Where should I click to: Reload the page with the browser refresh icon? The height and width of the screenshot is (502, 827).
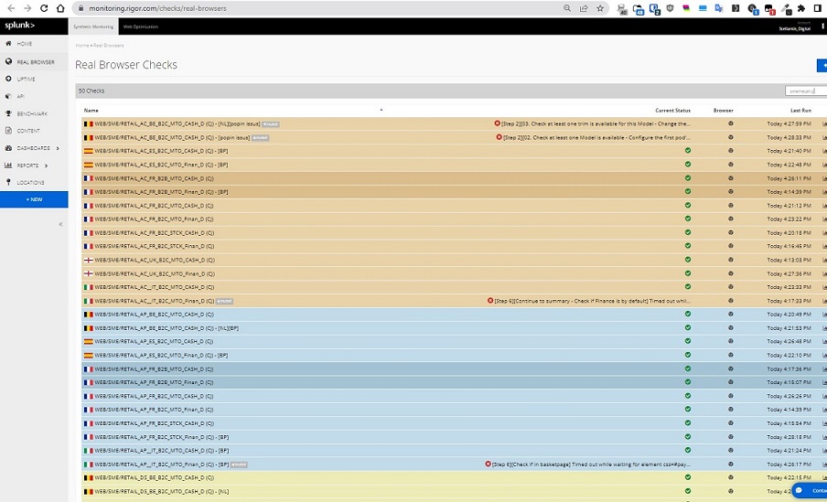coord(43,8)
